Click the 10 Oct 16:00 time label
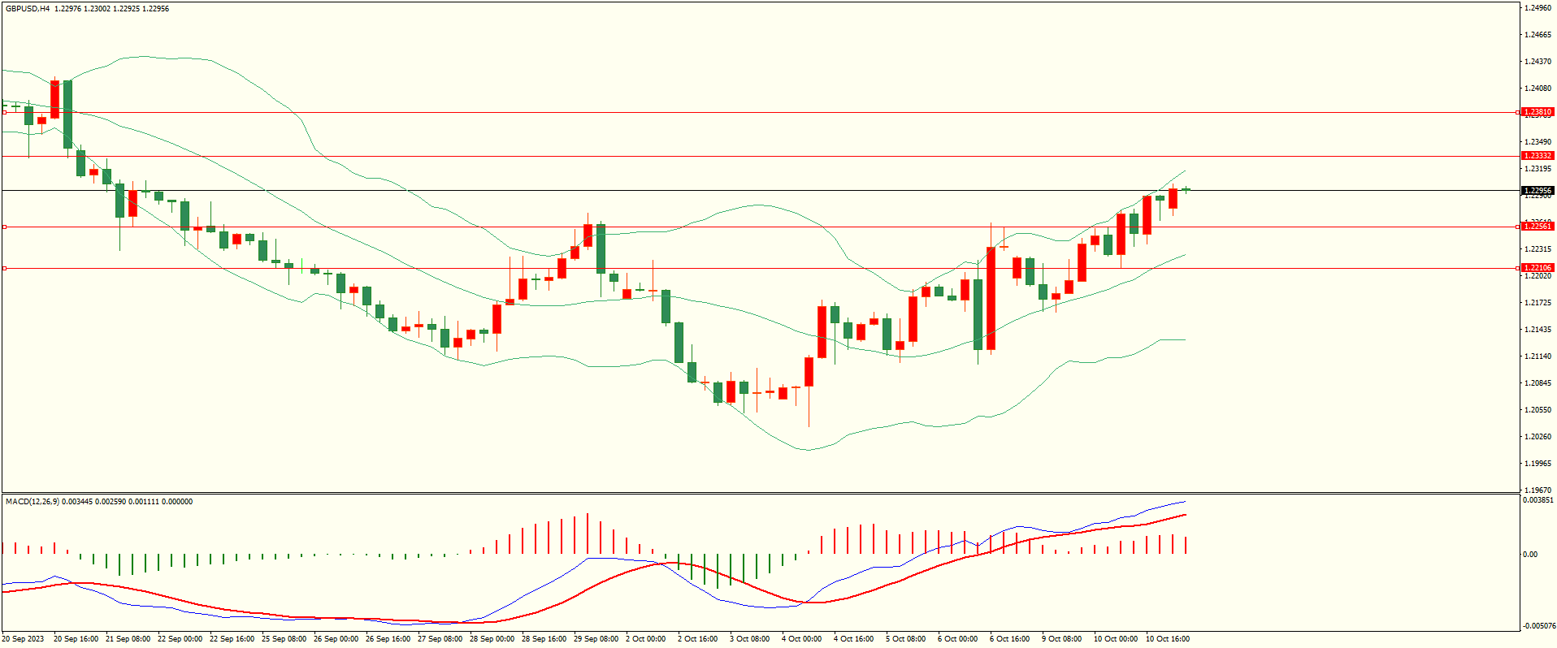Image resolution: width=1557 pixels, height=648 pixels. [1167, 639]
